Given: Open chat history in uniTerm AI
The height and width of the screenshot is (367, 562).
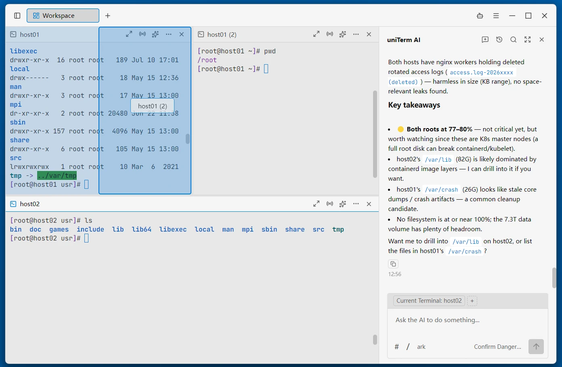Looking at the screenshot, I should coord(499,40).
